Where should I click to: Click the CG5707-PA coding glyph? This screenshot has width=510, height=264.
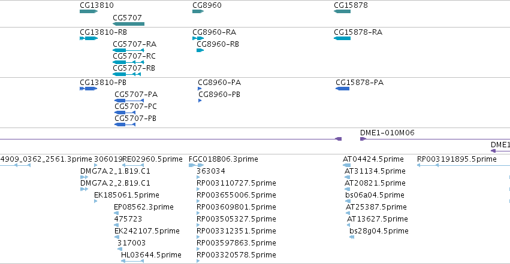[x=129, y=101]
